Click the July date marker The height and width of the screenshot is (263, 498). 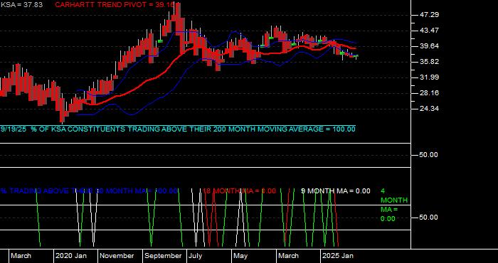coord(195,256)
